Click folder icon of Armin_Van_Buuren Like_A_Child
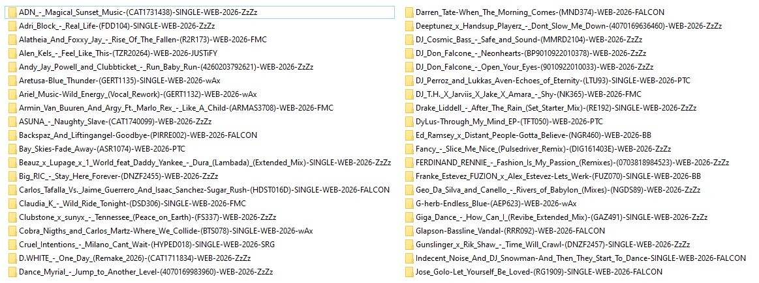 12,108
